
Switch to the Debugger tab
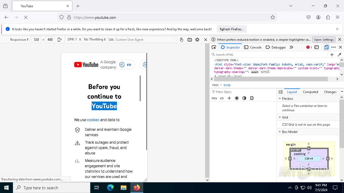click(276, 47)
